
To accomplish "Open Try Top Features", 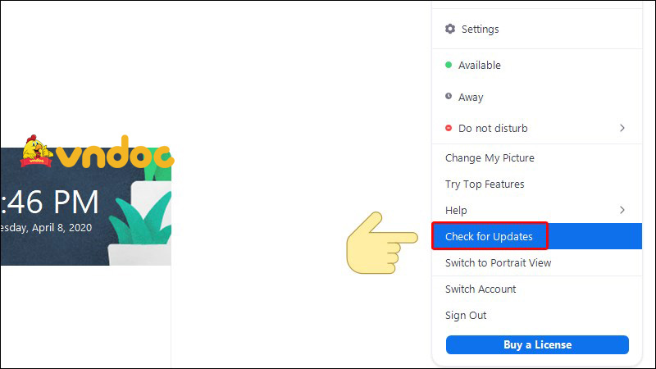I will pos(485,184).
